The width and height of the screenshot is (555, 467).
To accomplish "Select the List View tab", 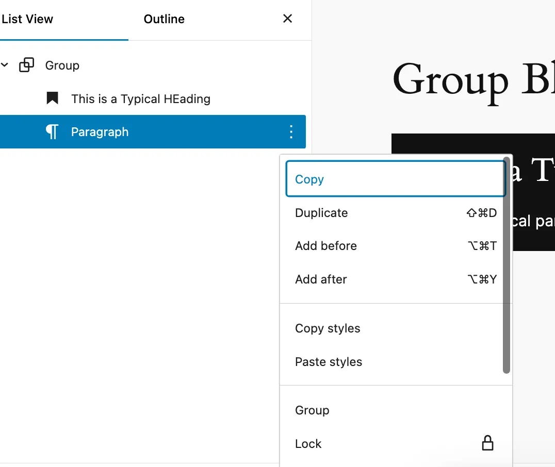I will coord(28,20).
